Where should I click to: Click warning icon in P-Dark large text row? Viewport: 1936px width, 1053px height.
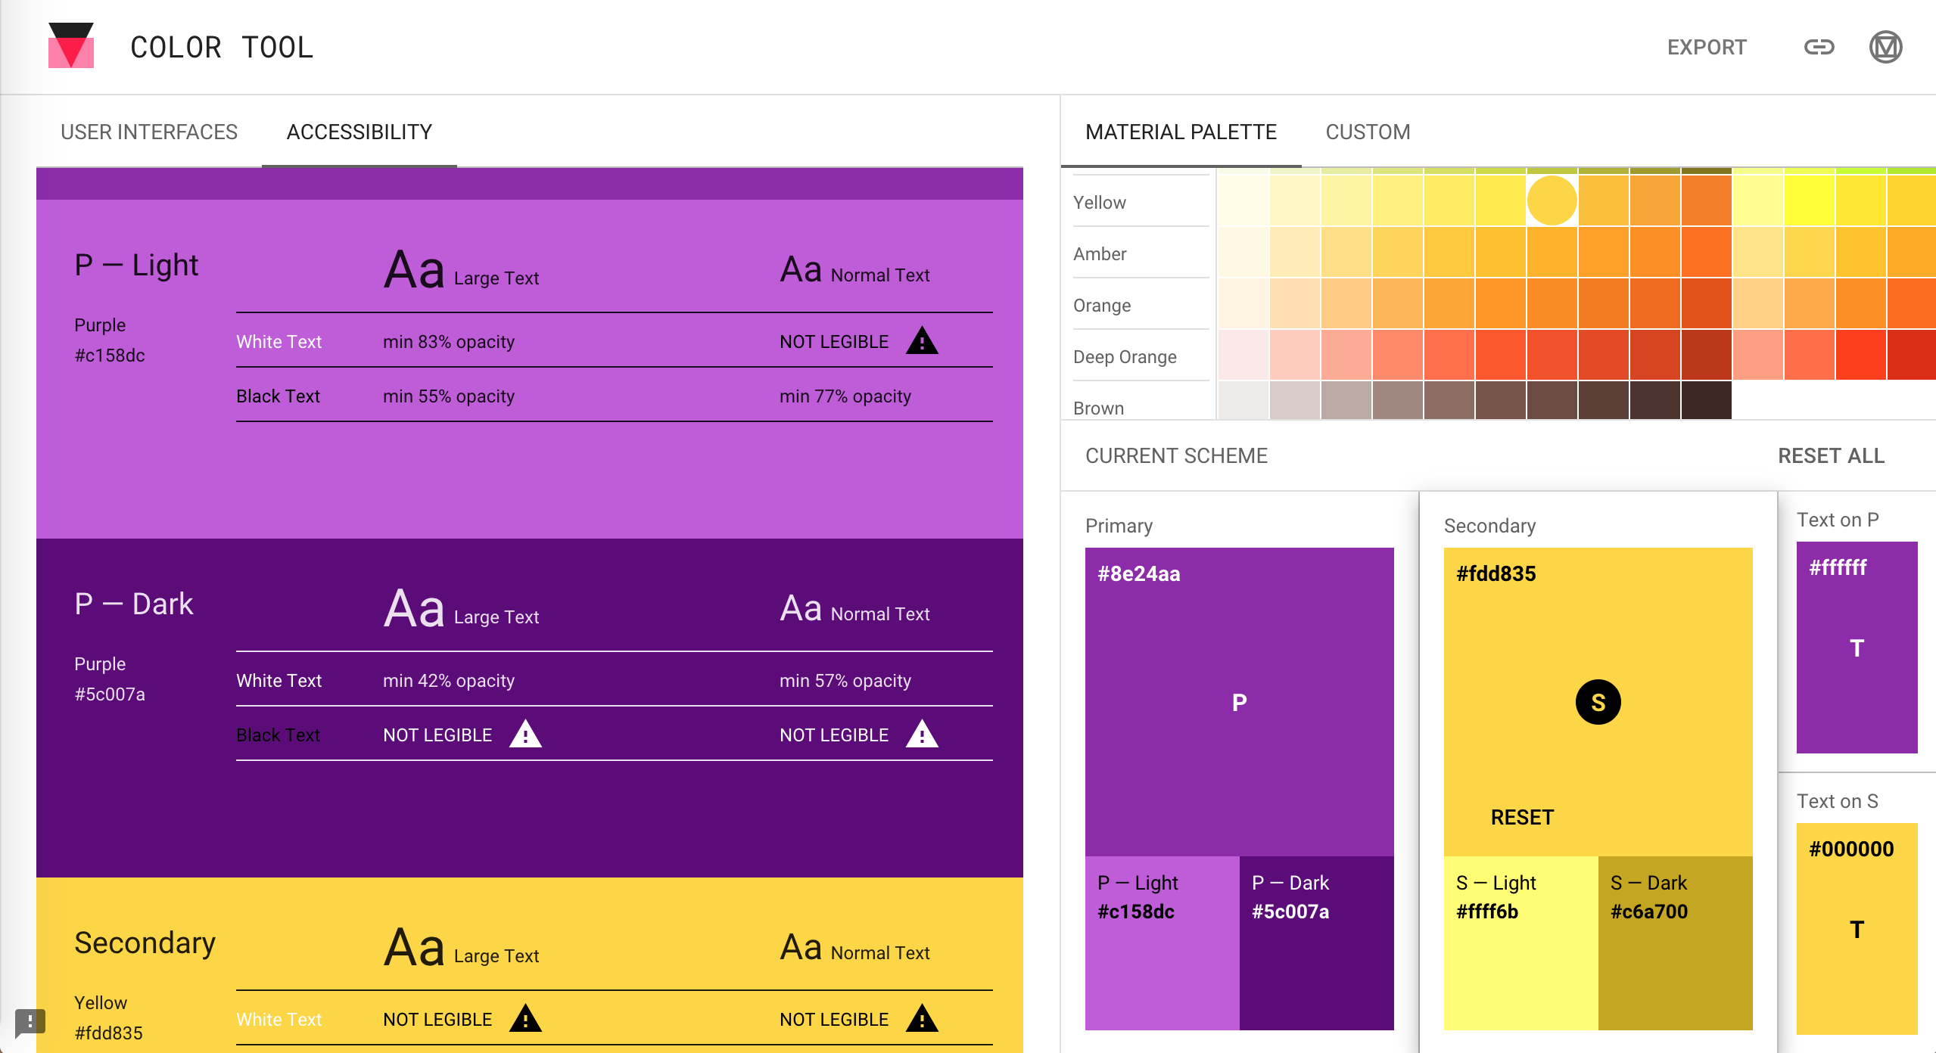pos(525,735)
